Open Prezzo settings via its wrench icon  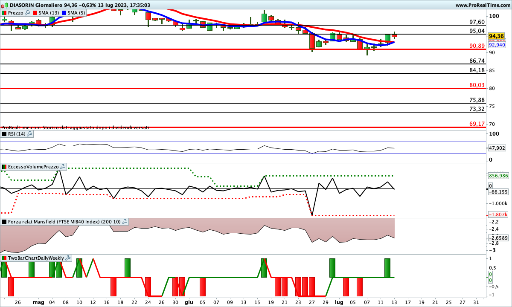coord(28,13)
